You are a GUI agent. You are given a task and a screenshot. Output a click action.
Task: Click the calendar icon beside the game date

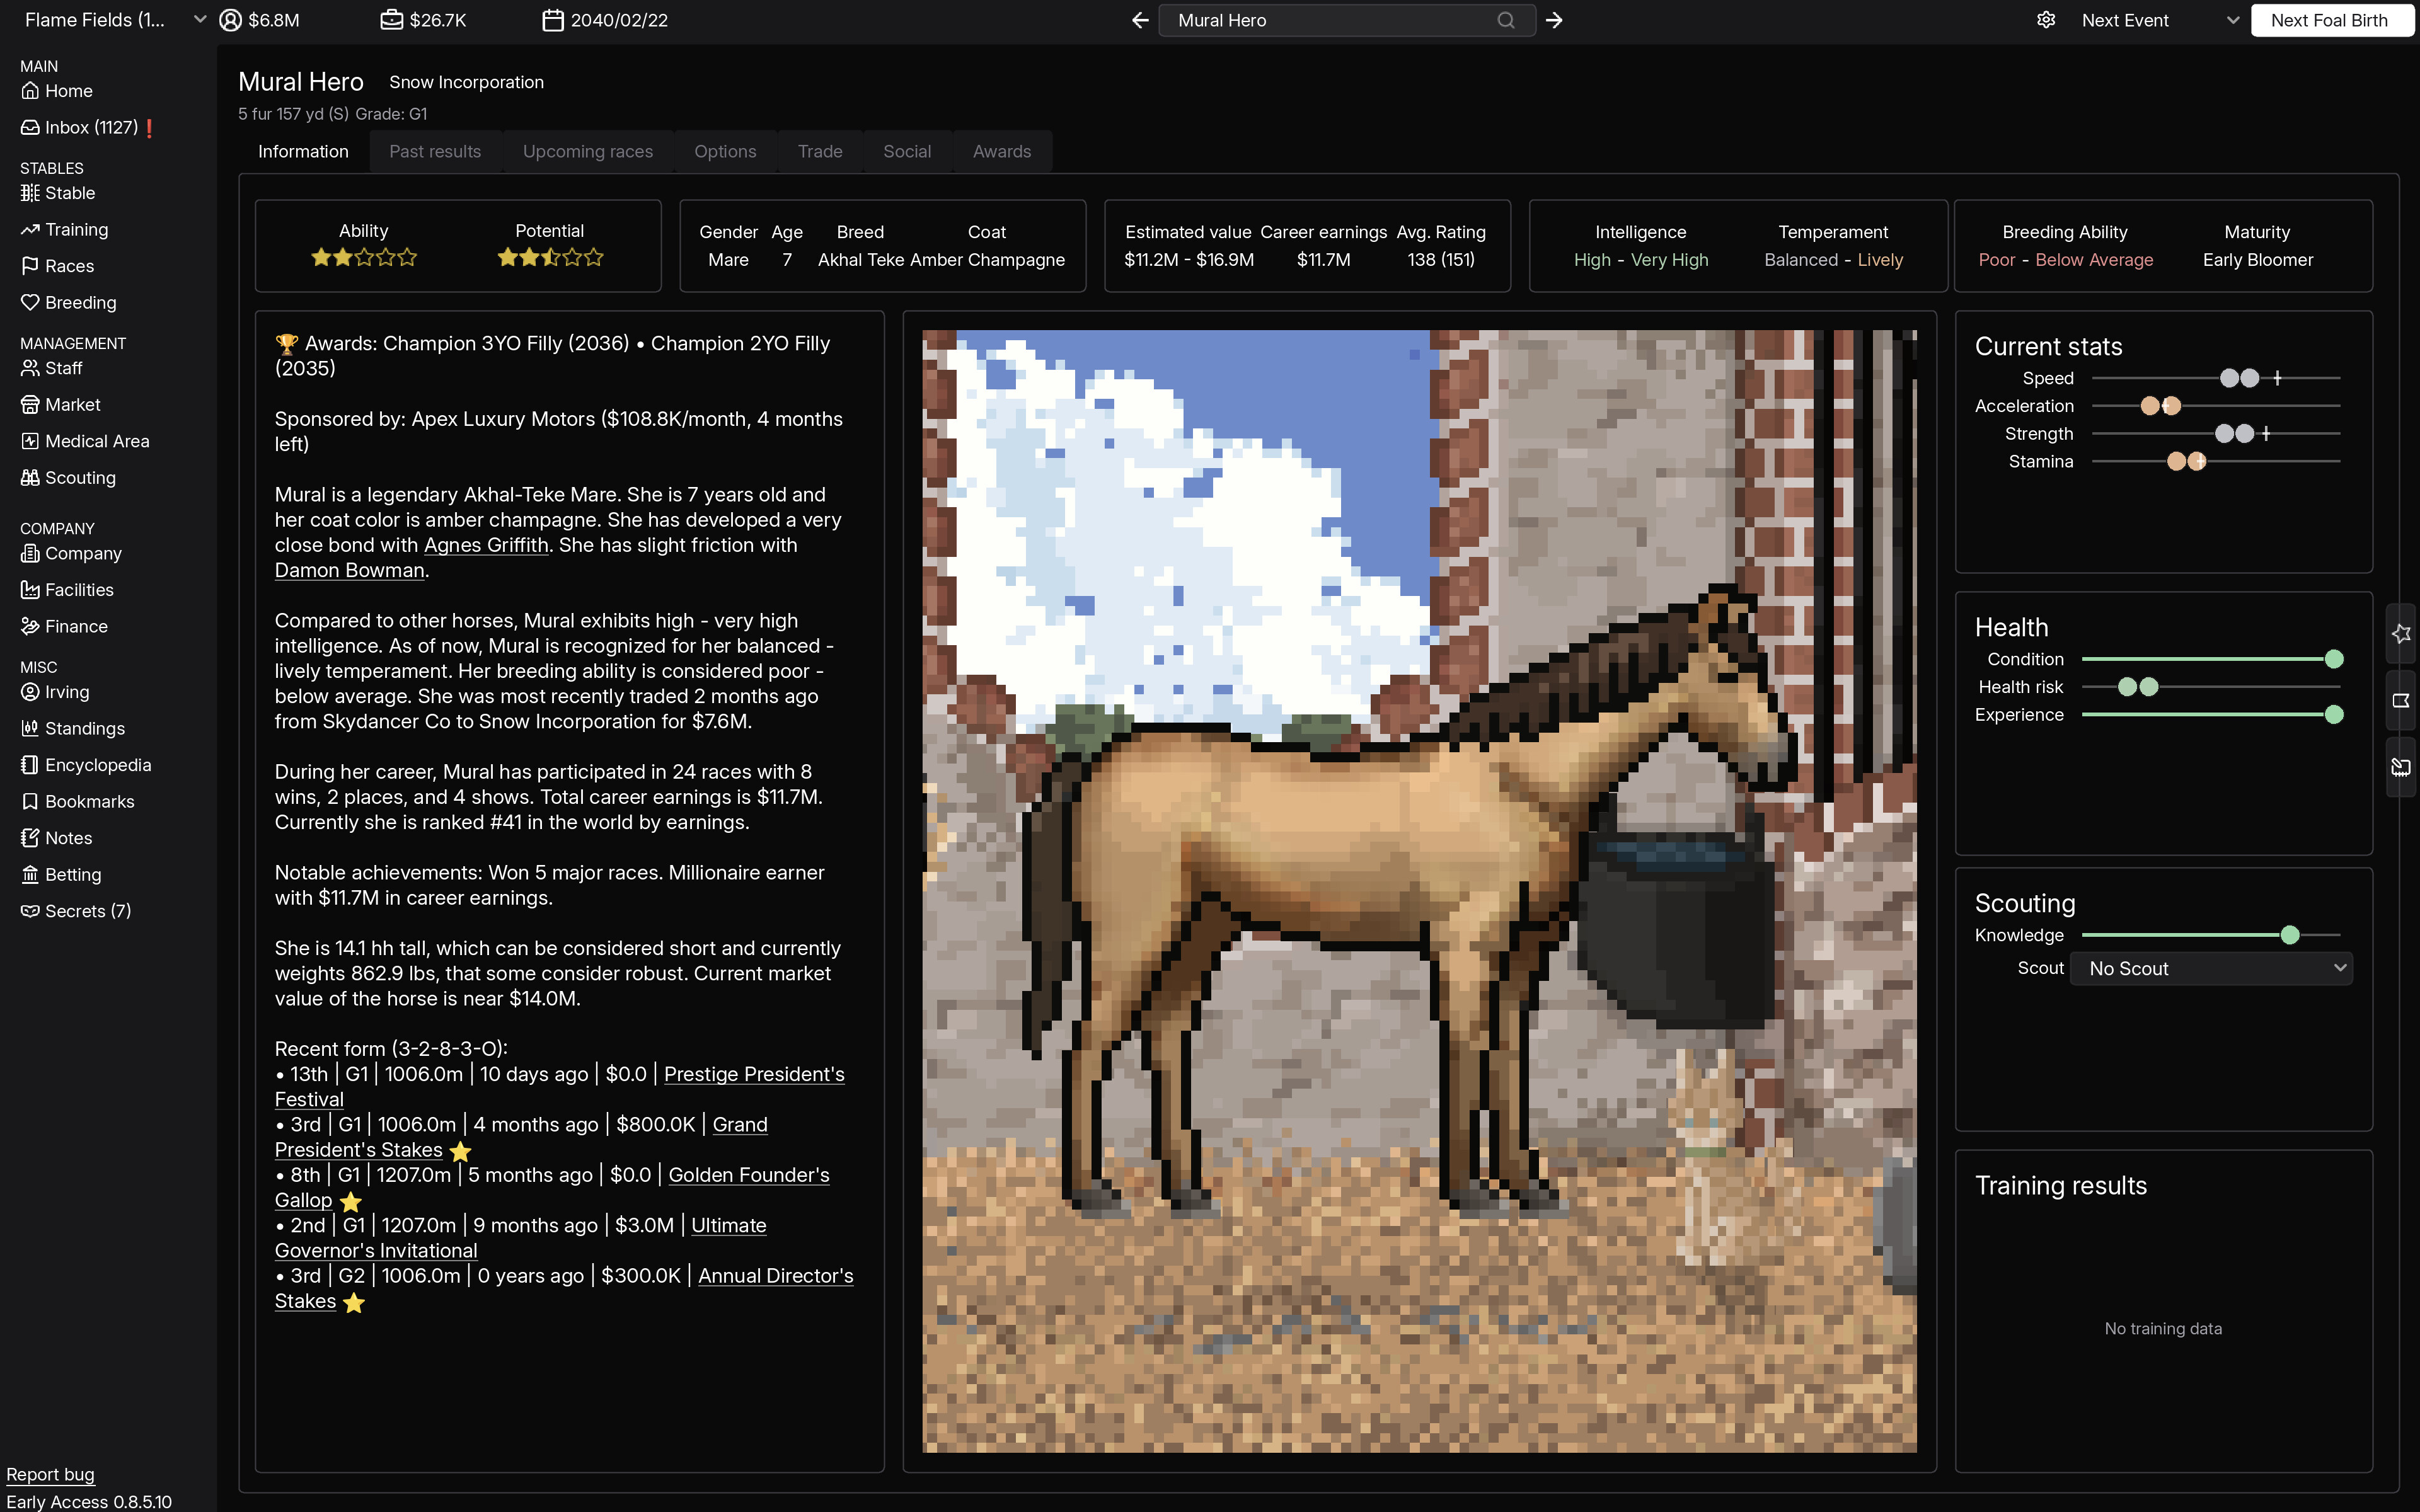tap(551, 19)
